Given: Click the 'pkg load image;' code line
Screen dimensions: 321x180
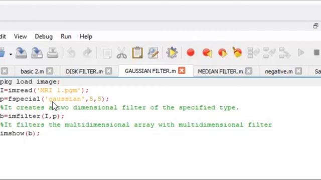Looking at the screenshot, I should coord(30,82).
